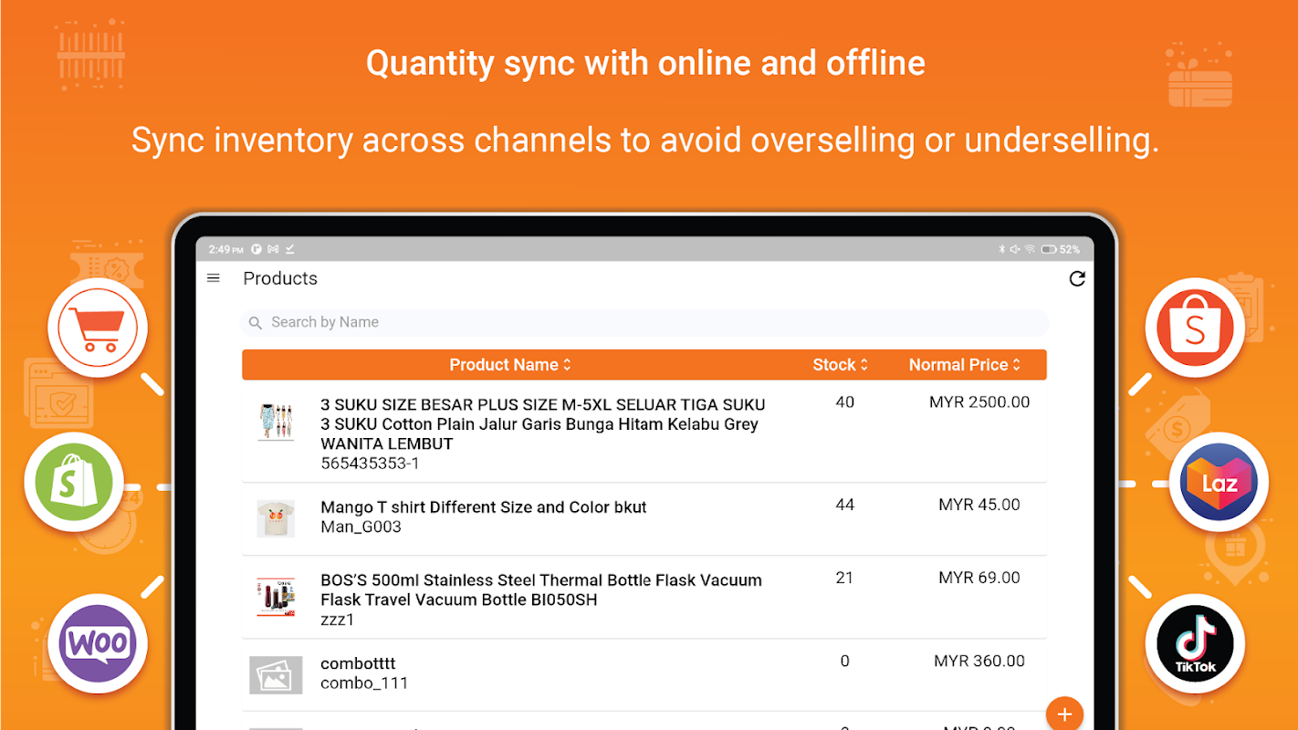This screenshot has height=730, width=1298.
Task: Click SKU 565435353-1
Action: (x=371, y=464)
